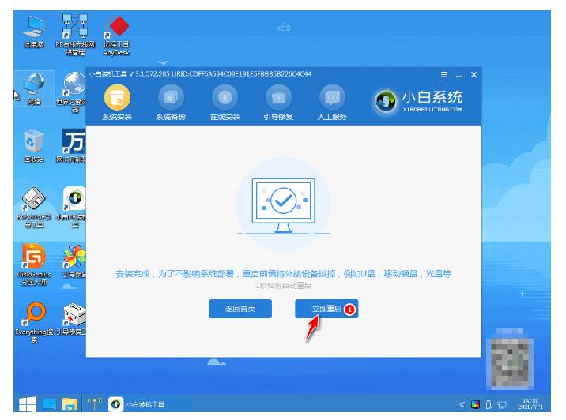Open the hamburger menu in title bar
The width and height of the screenshot is (566, 420).
point(444,75)
